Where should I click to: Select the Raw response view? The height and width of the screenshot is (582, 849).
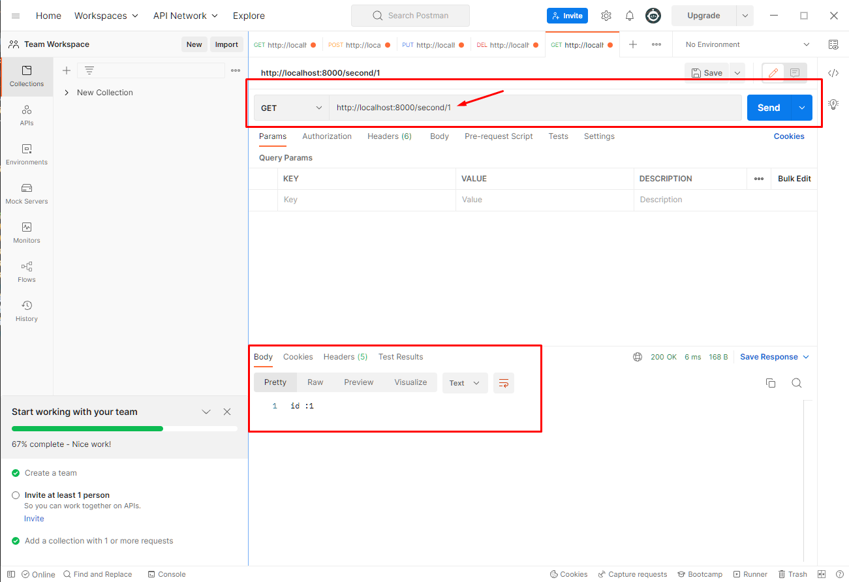[315, 382]
